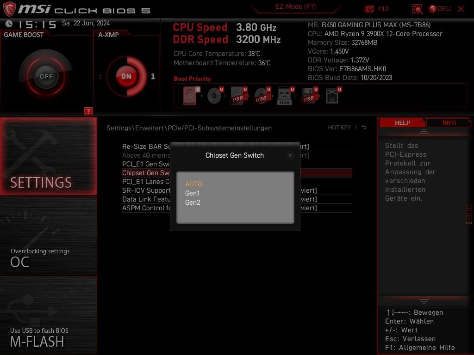Select the AUTO option in Chipset Gen Switch
The width and height of the screenshot is (474, 355).
tap(193, 184)
